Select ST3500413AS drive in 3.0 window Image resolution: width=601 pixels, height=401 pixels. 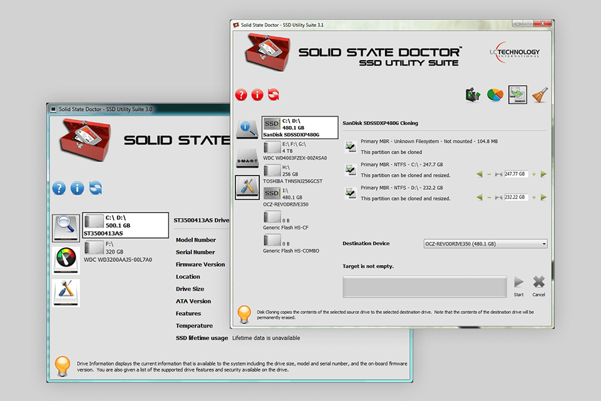pos(126,226)
